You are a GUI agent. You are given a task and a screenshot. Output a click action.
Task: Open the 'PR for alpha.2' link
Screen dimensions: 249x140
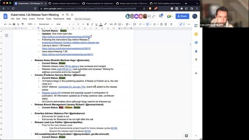[x=72, y=66]
